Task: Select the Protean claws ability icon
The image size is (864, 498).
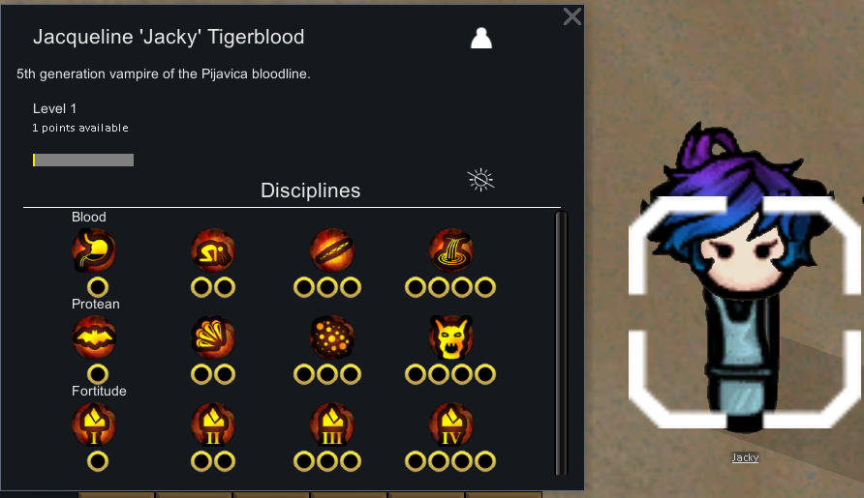Action: click(x=213, y=337)
